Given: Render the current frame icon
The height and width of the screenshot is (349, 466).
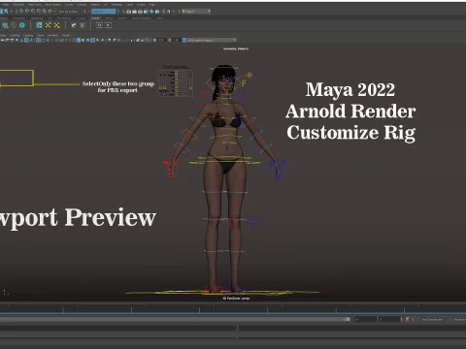Looking at the screenshot, I should 134,12.
